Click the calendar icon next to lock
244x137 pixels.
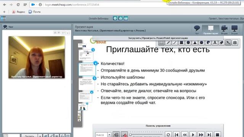click(126, 18)
